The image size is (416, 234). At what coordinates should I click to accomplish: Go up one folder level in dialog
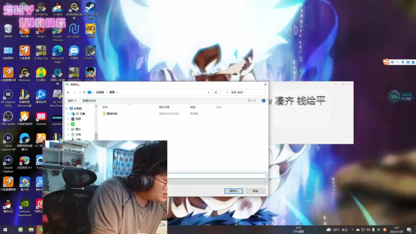pyautogui.click(x=84, y=93)
